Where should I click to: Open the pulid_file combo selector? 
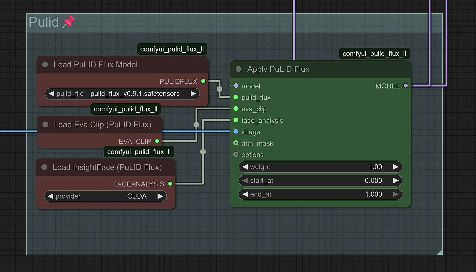[122, 94]
